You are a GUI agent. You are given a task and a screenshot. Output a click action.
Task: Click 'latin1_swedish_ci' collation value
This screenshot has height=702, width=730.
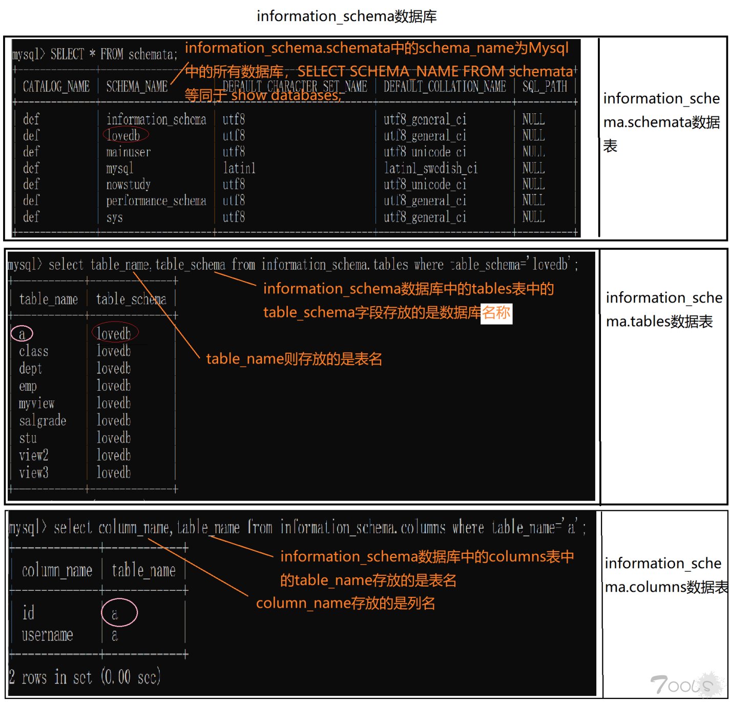pyautogui.click(x=430, y=168)
